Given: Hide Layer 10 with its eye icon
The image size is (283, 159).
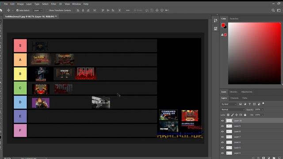Looking at the screenshot, I should coord(222,121).
